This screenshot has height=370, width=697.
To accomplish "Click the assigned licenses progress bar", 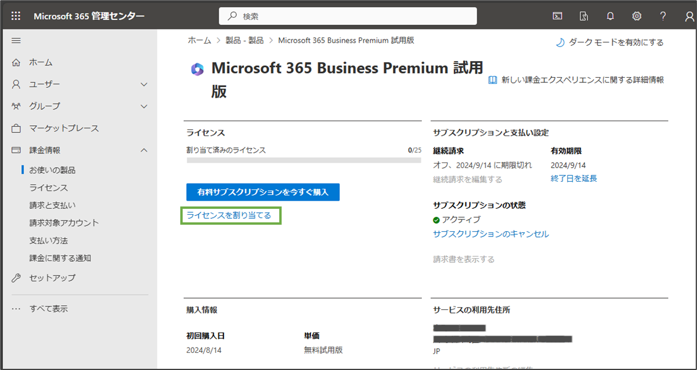I will click(x=304, y=160).
